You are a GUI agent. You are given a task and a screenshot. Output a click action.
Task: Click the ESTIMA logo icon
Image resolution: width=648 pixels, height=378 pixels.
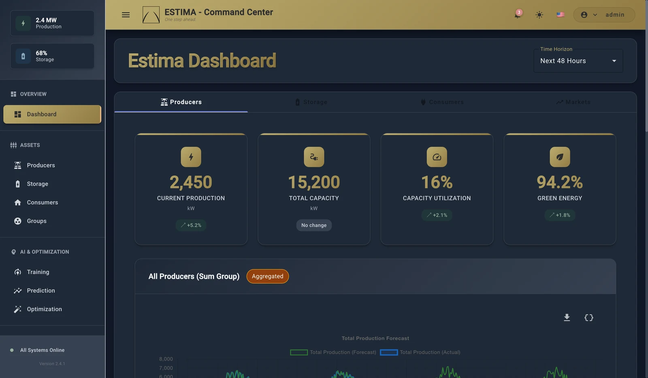coord(151,15)
